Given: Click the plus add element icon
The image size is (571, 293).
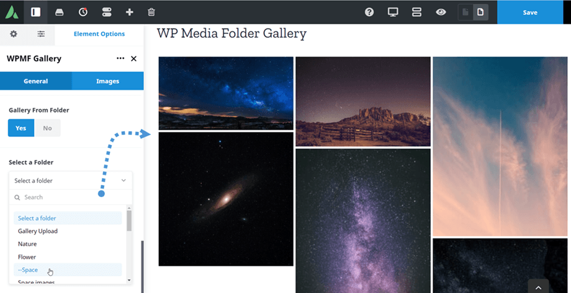Looking at the screenshot, I should [x=129, y=12].
